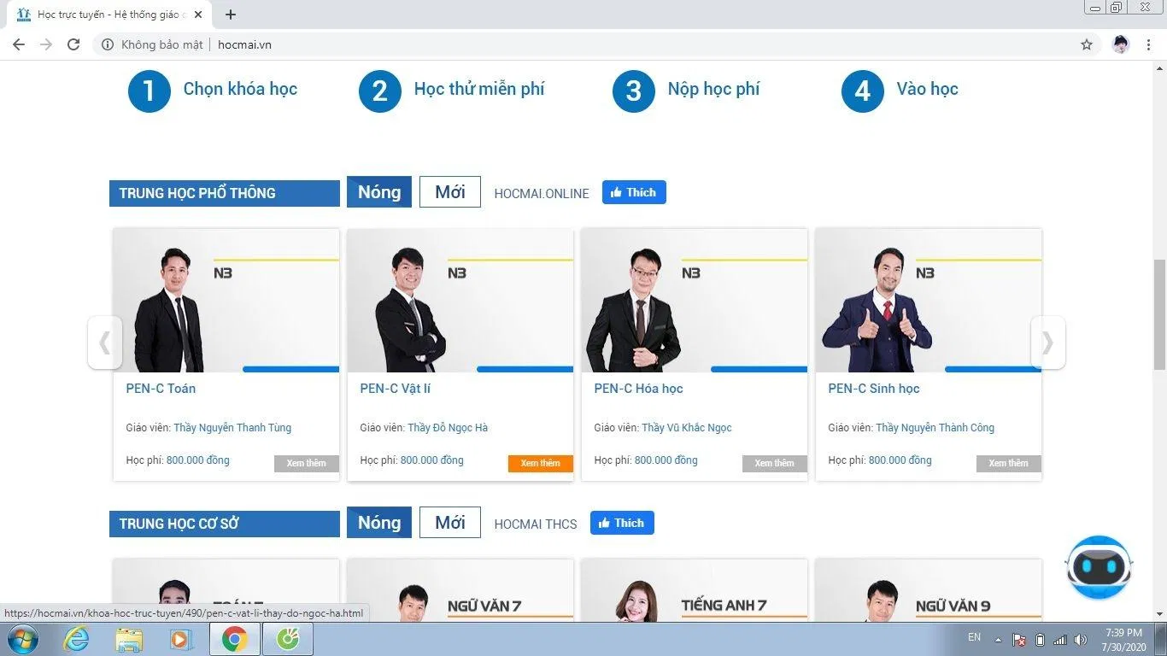Open the browser site information icon
The width and height of the screenshot is (1167, 656).
point(107,44)
